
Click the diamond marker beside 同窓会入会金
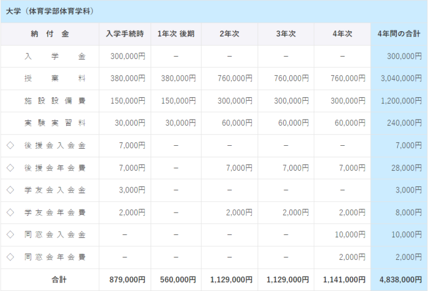[10, 235]
